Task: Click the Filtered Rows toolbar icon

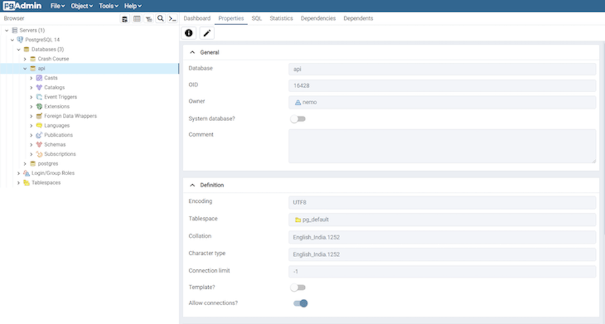Action: coord(149,19)
